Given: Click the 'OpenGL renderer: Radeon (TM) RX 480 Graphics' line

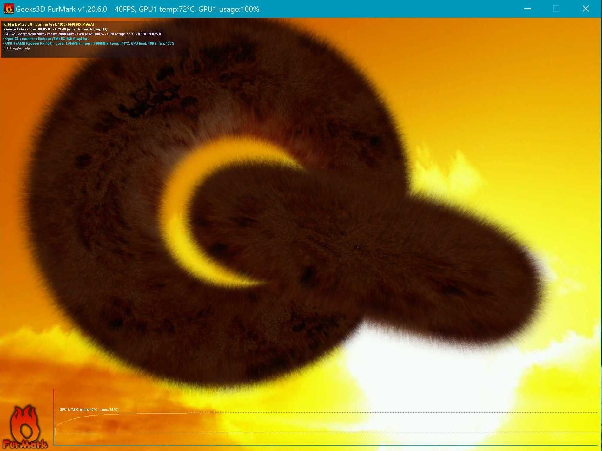Looking at the screenshot, I should [45, 39].
